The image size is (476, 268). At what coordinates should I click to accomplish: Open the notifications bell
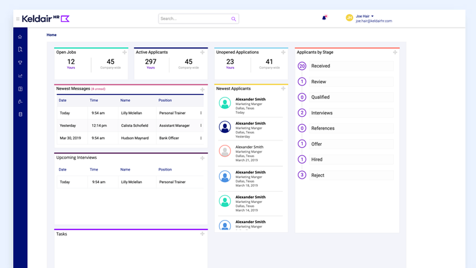point(324,18)
